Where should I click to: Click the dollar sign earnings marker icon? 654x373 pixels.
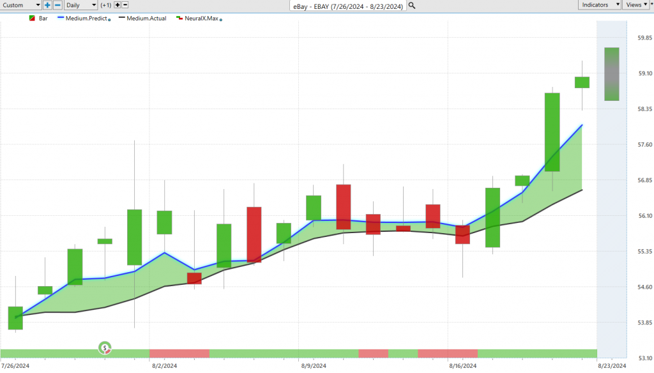105,347
